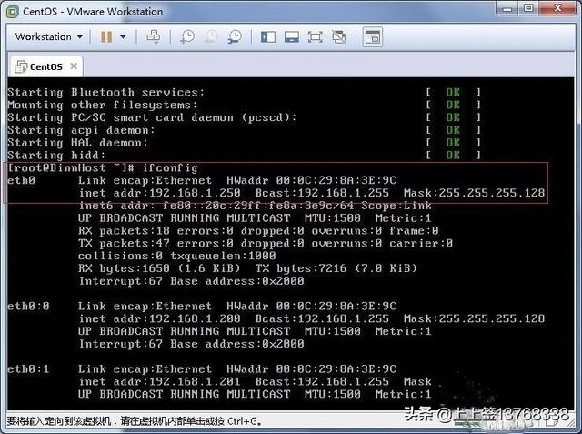
Task: Close the VMware Workstation window
Action: click(557, 8)
